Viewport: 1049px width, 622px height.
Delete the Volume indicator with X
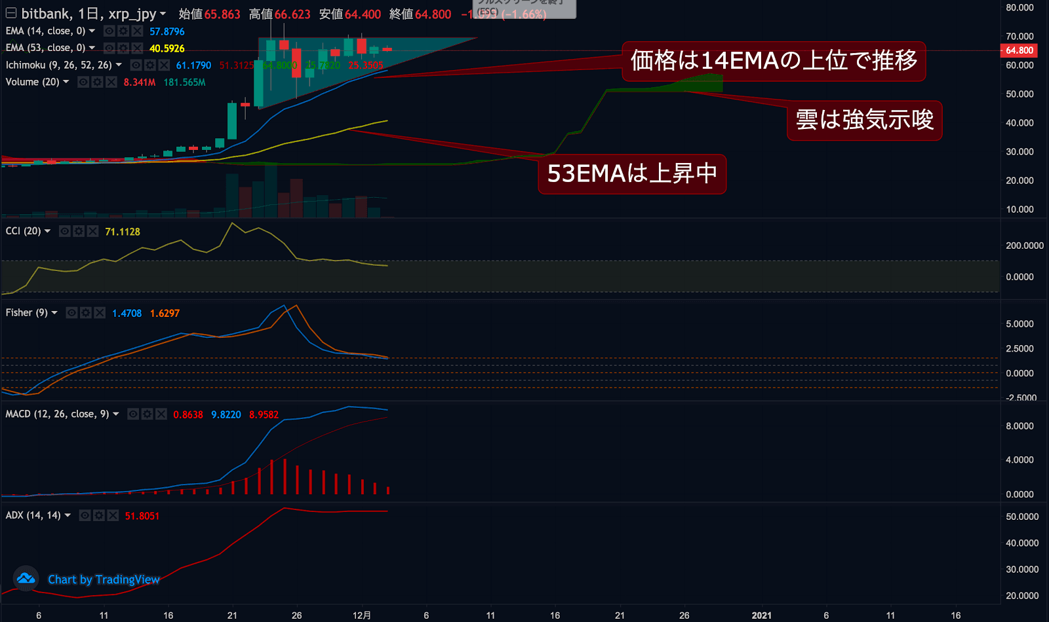click(x=111, y=82)
